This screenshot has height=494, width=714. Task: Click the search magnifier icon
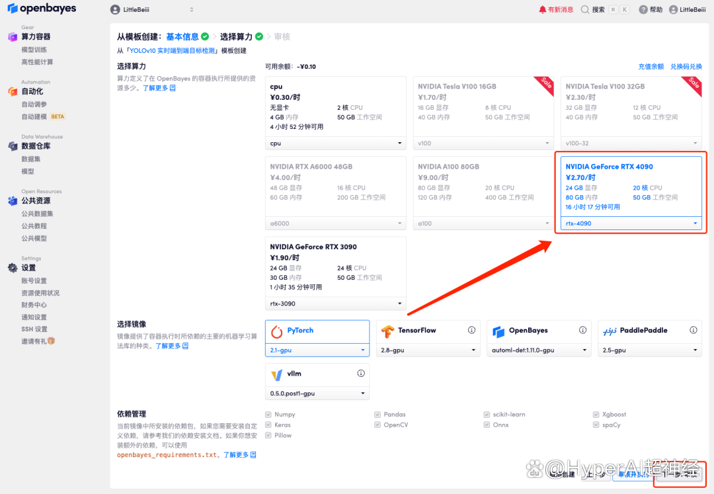[585, 10]
